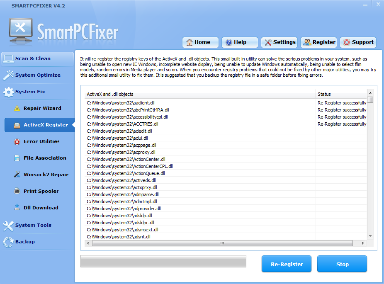The image size is (384, 284).
Task: Click the System Tools wrench icon
Action: 8,226
